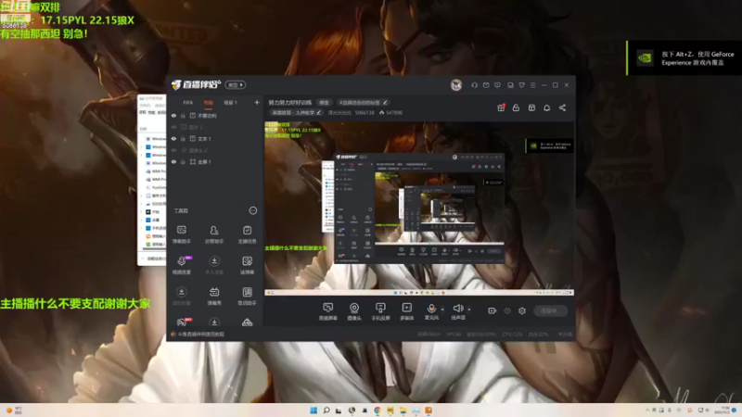Click the user avatar in title bar
The image size is (742, 417).
click(456, 85)
